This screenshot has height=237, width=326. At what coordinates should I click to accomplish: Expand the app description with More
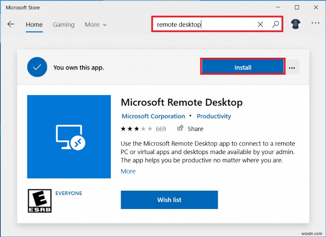pos(128,171)
